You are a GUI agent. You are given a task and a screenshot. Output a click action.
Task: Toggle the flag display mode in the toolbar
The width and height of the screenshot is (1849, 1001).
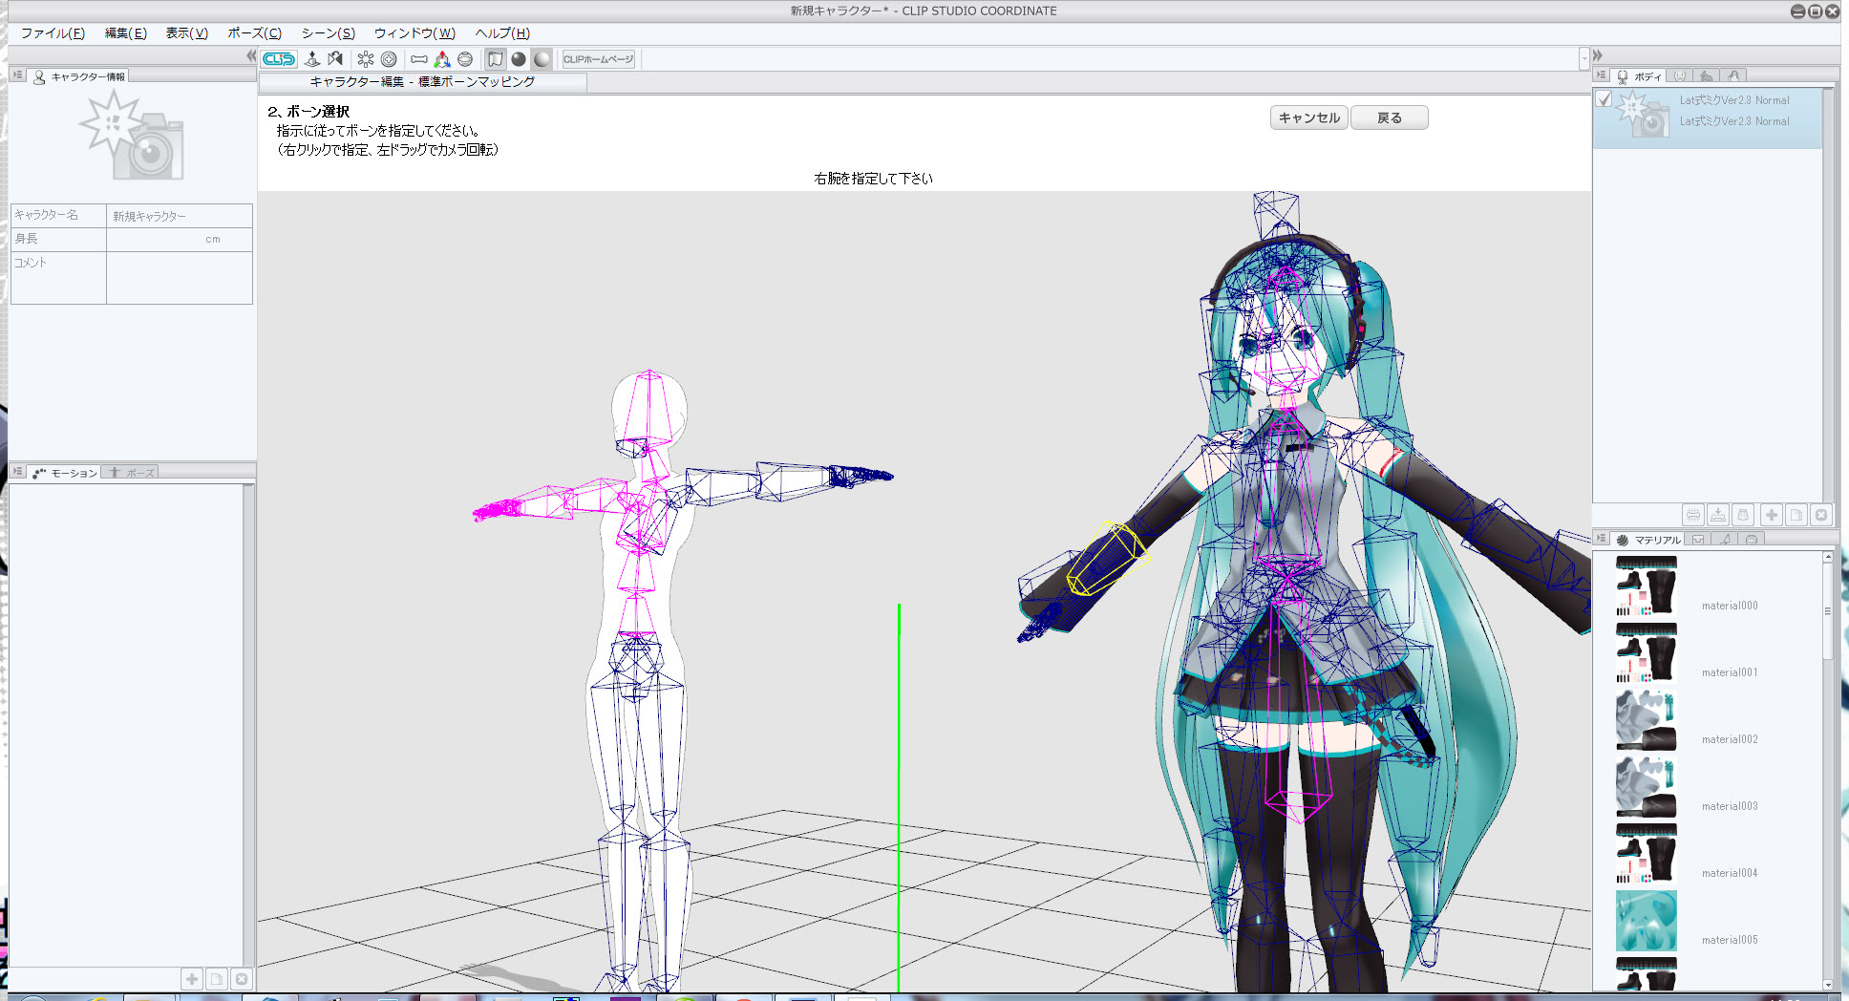pyautogui.click(x=496, y=59)
